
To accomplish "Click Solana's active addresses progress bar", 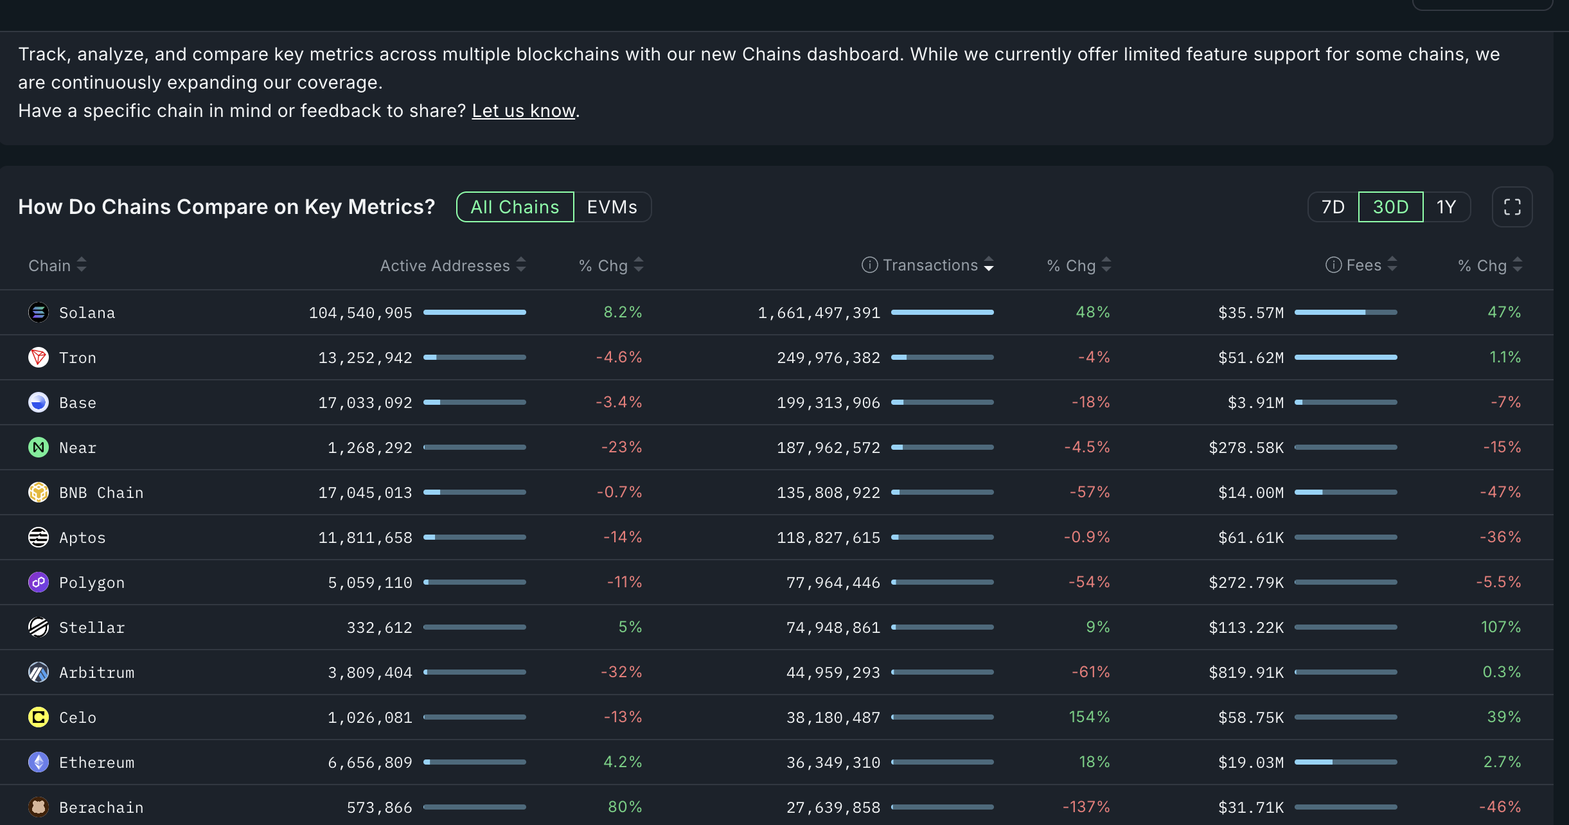I will pyautogui.click(x=475, y=312).
